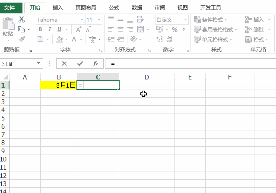This screenshot has height=193, width=276.
Task: Click in the formula bar input
Action: (190, 63)
